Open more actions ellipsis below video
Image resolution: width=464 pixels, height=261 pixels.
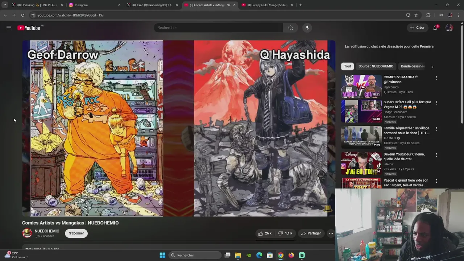click(x=331, y=233)
